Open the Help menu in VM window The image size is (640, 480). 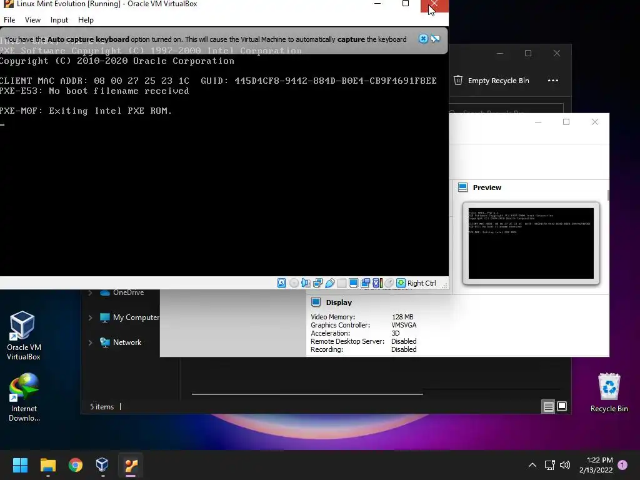pyautogui.click(x=86, y=20)
